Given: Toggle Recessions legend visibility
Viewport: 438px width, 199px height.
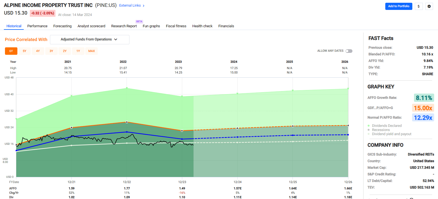Looking at the screenshot, I should pos(381,130).
